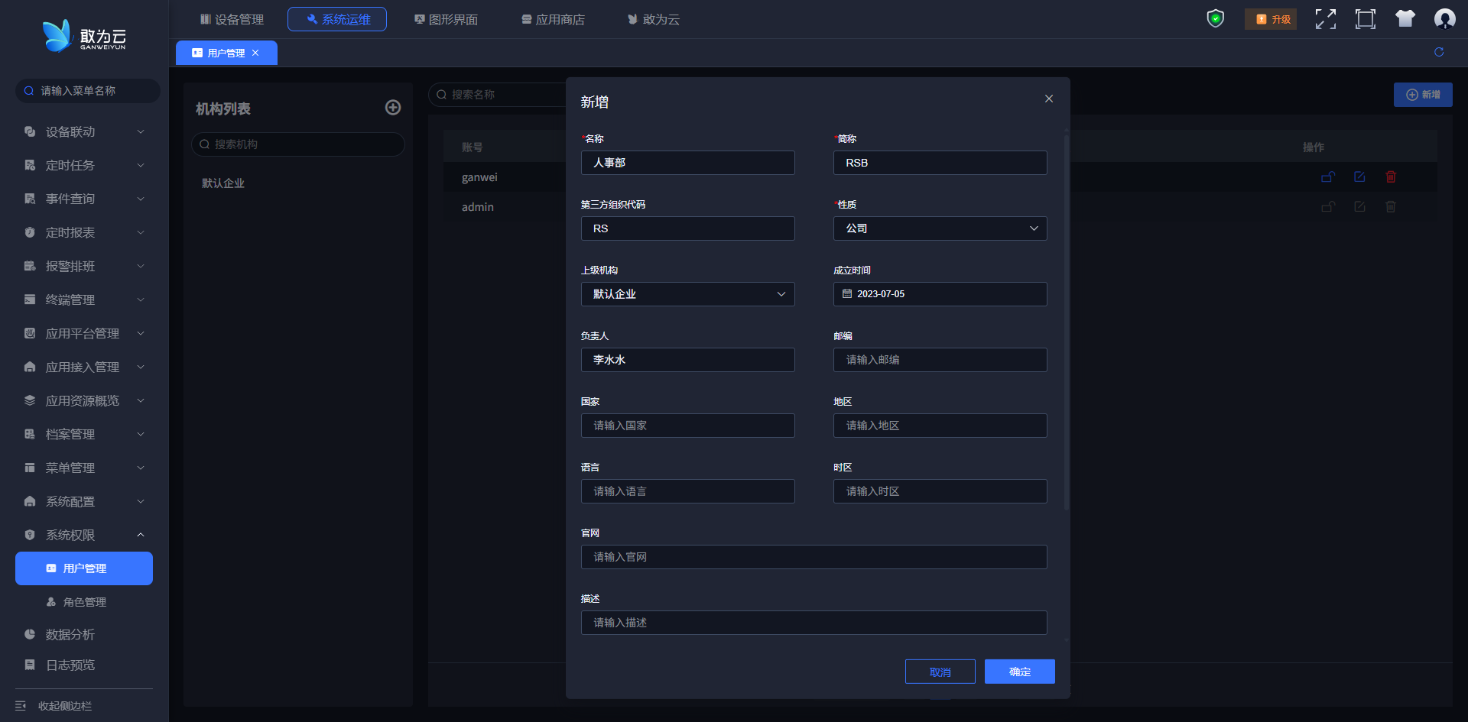The width and height of the screenshot is (1468, 722).
Task: Select the 系统运维 top tab
Action: coord(337,19)
